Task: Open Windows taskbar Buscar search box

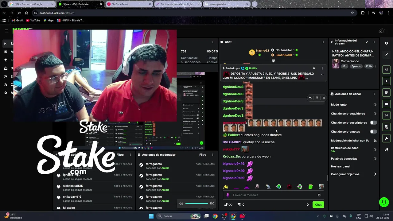Action: click(x=179, y=216)
